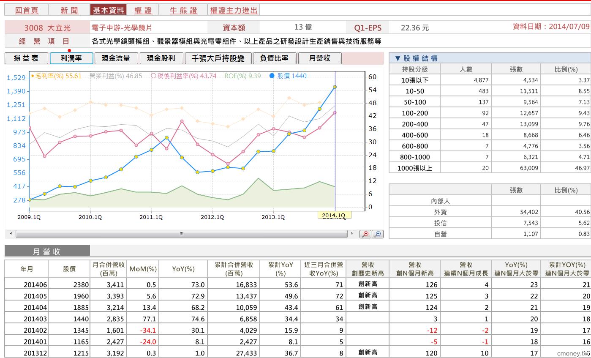The height and width of the screenshot is (358, 591).
Task: Click the zoom-in magnifier icon below chart
Action: point(365,234)
